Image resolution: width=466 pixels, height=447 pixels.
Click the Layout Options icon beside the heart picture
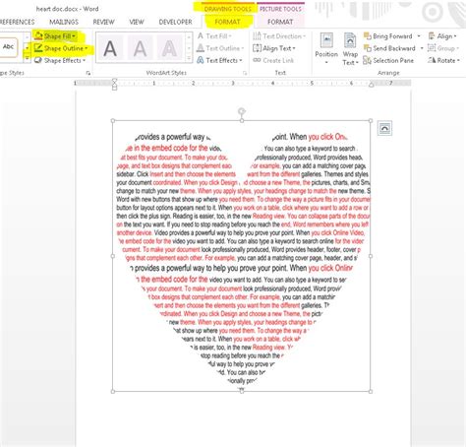[x=384, y=128]
